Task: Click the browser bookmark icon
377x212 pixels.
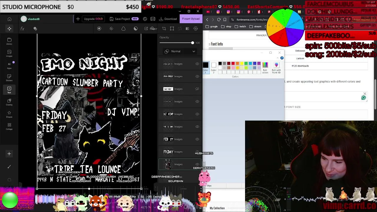Action: [x=225, y=19]
